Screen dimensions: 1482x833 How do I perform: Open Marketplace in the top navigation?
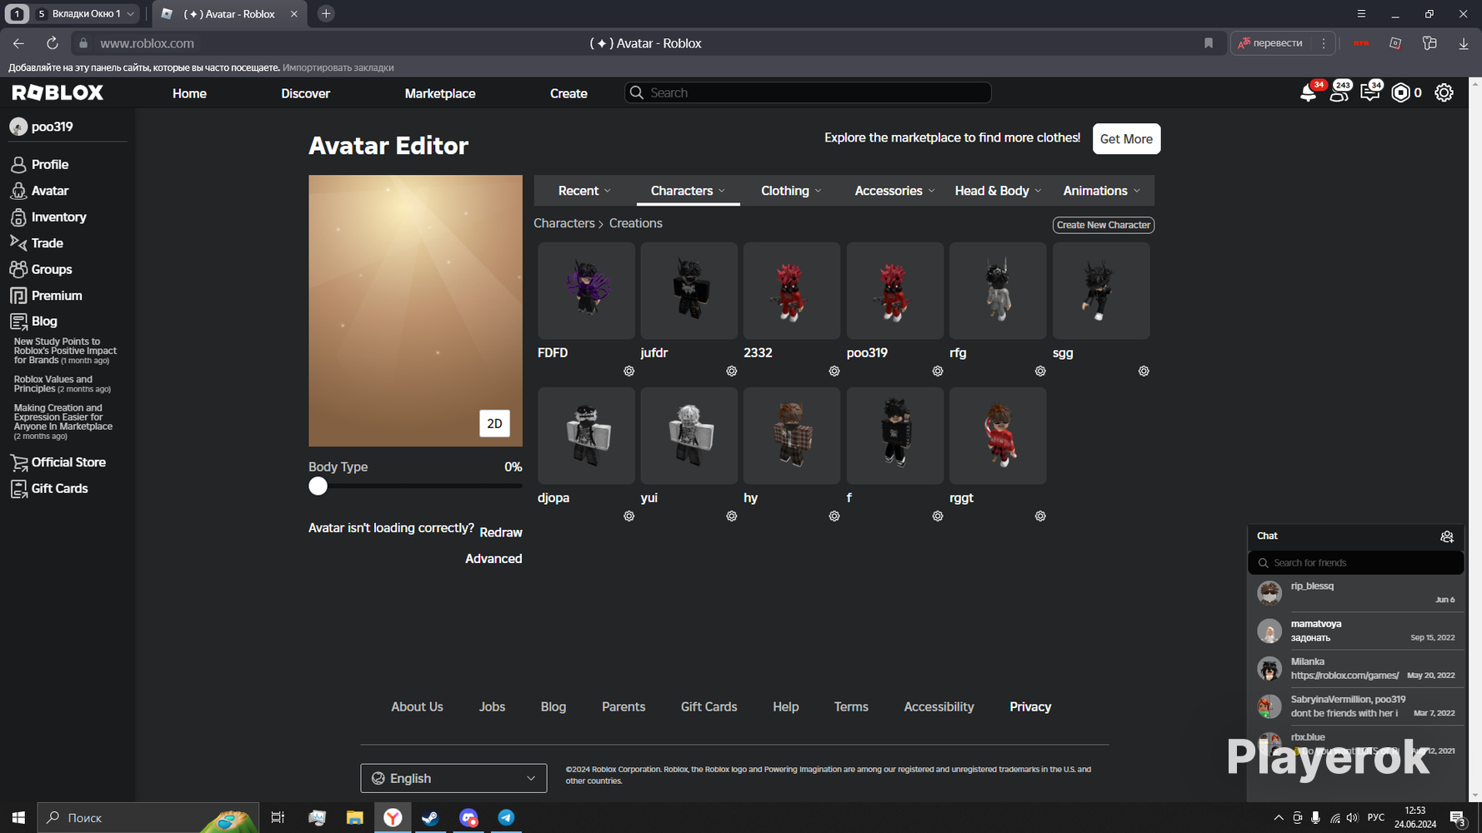440,93
